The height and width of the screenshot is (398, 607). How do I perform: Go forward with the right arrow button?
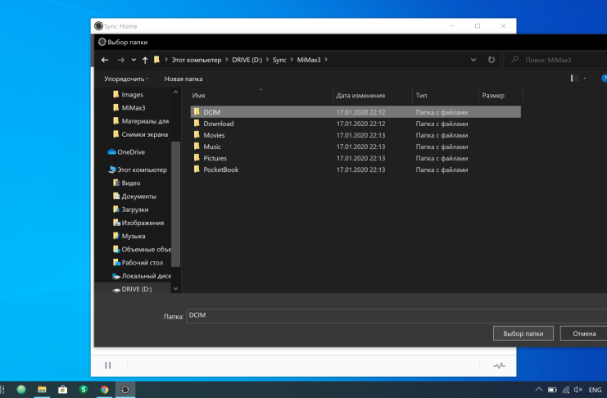[x=120, y=60]
